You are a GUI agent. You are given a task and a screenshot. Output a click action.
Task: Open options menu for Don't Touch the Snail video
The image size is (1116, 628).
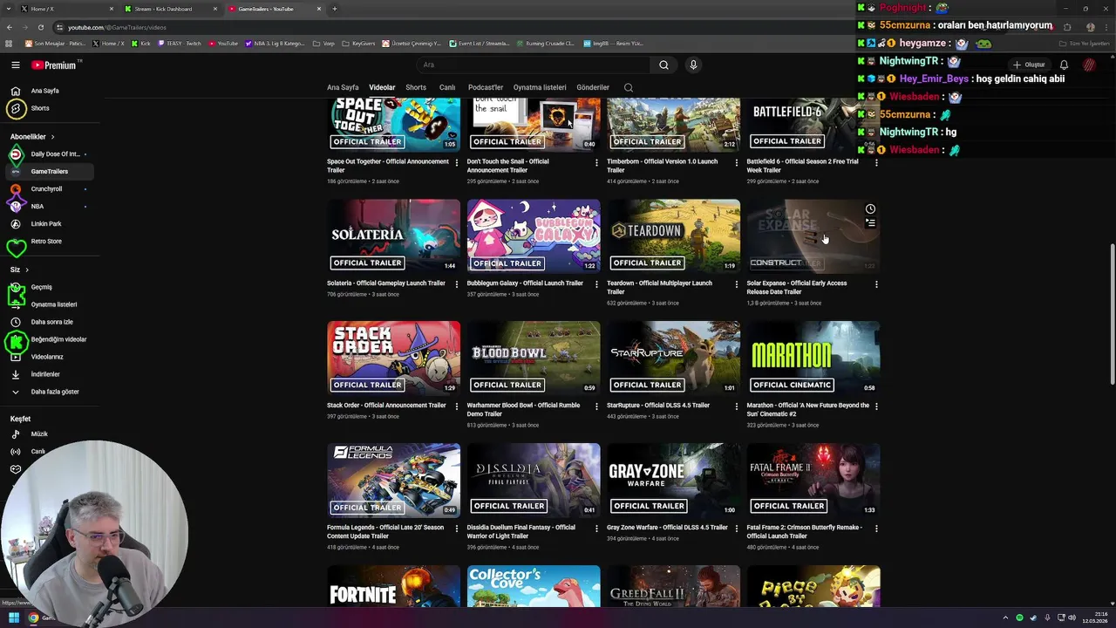596,162
